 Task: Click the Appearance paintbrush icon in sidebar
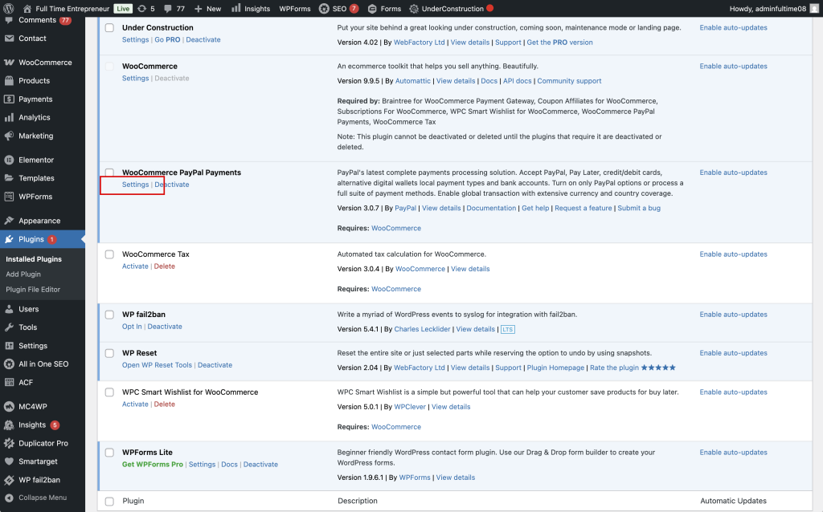coord(9,221)
